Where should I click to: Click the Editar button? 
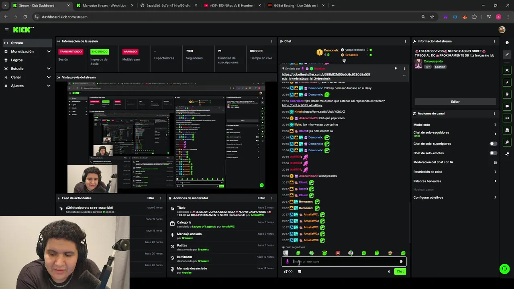click(x=455, y=102)
